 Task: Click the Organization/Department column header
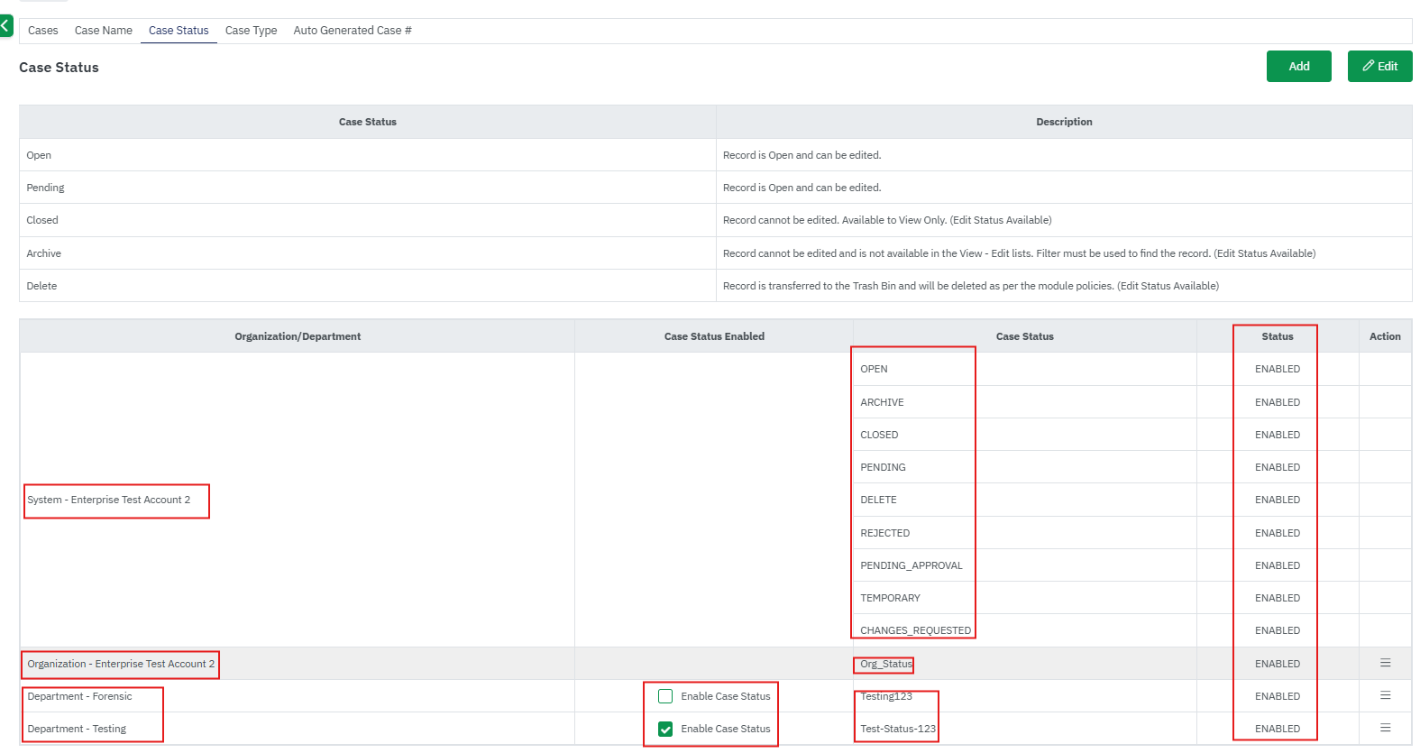coord(298,336)
